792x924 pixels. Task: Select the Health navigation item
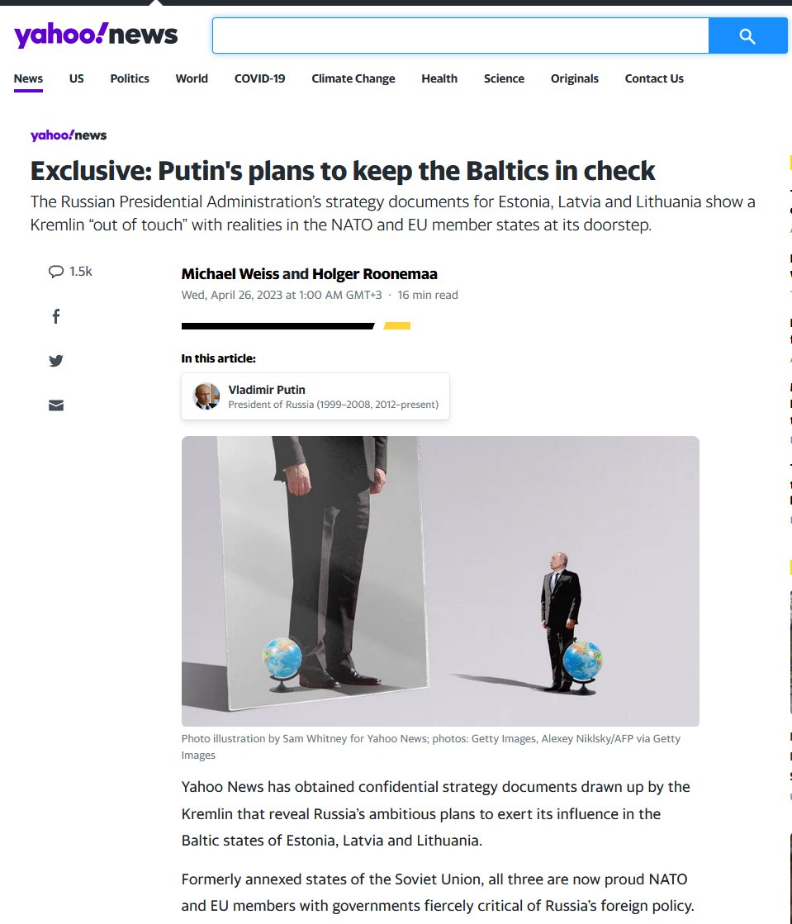tap(439, 78)
